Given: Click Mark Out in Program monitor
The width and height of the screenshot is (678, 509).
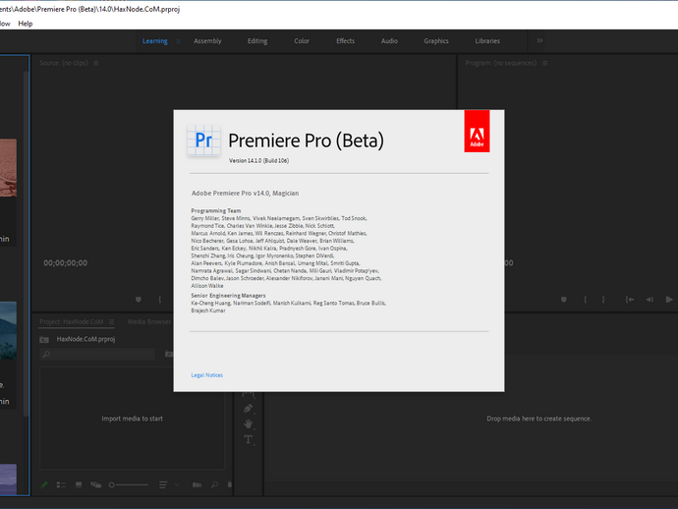Looking at the screenshot, I should point(603,300).
